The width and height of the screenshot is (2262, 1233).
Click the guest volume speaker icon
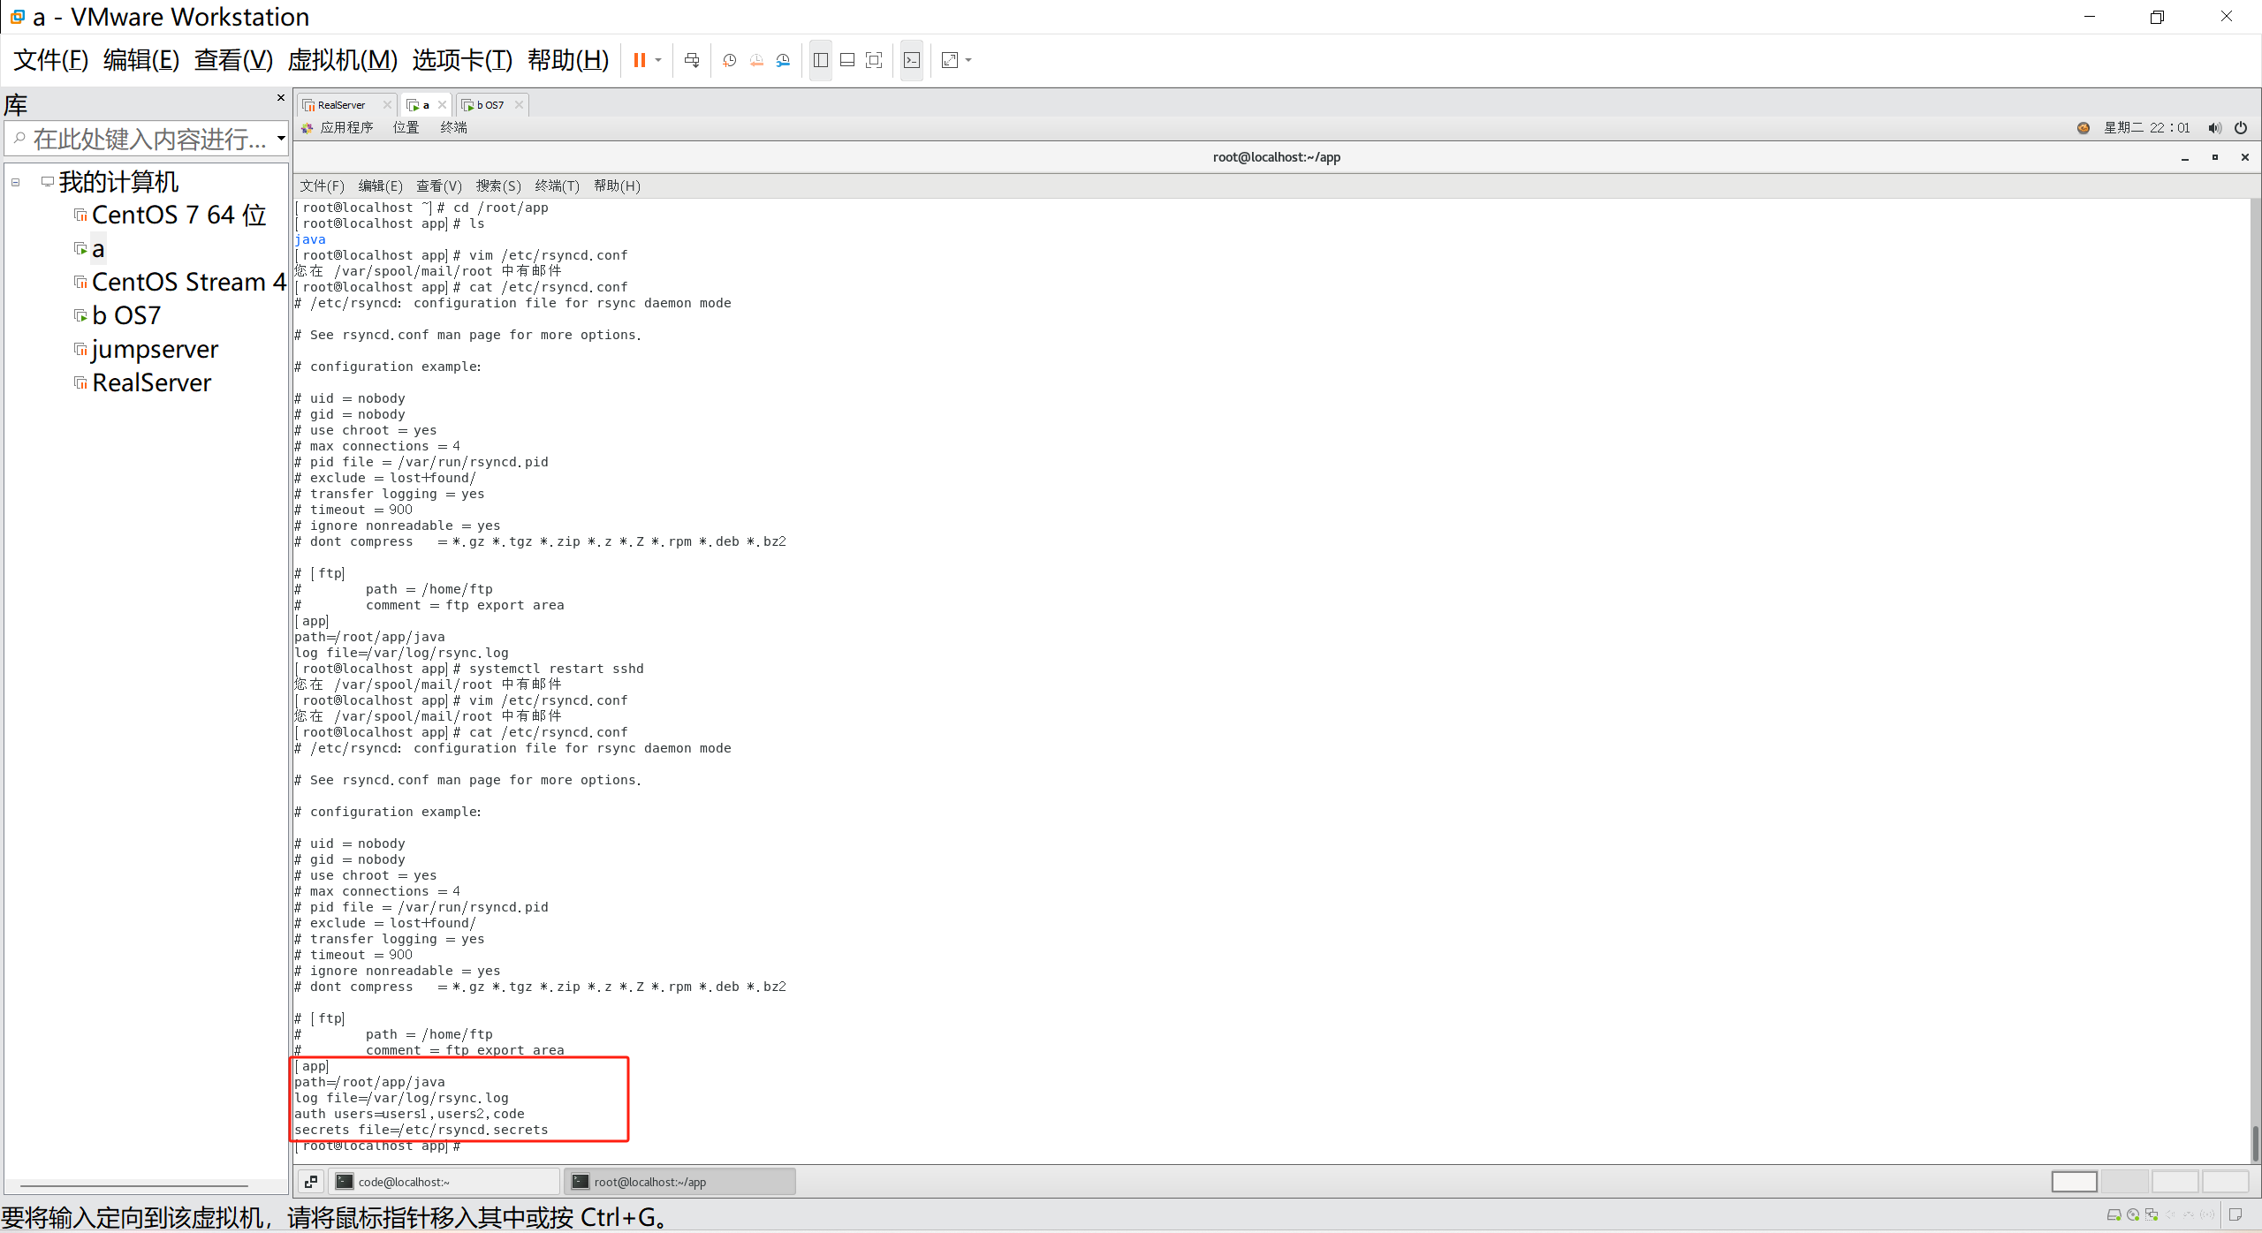[2213, 128]
